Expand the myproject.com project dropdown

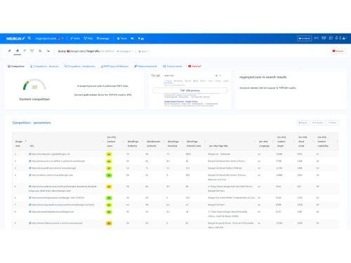[49, 39]
